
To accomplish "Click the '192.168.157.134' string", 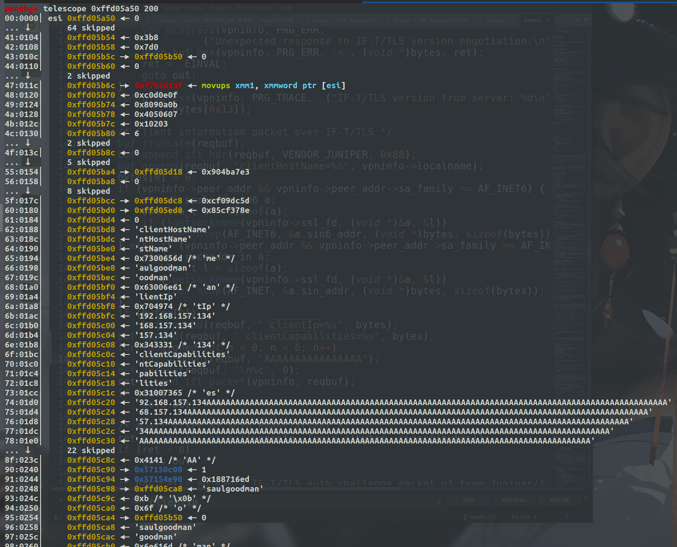I will 175,316.
